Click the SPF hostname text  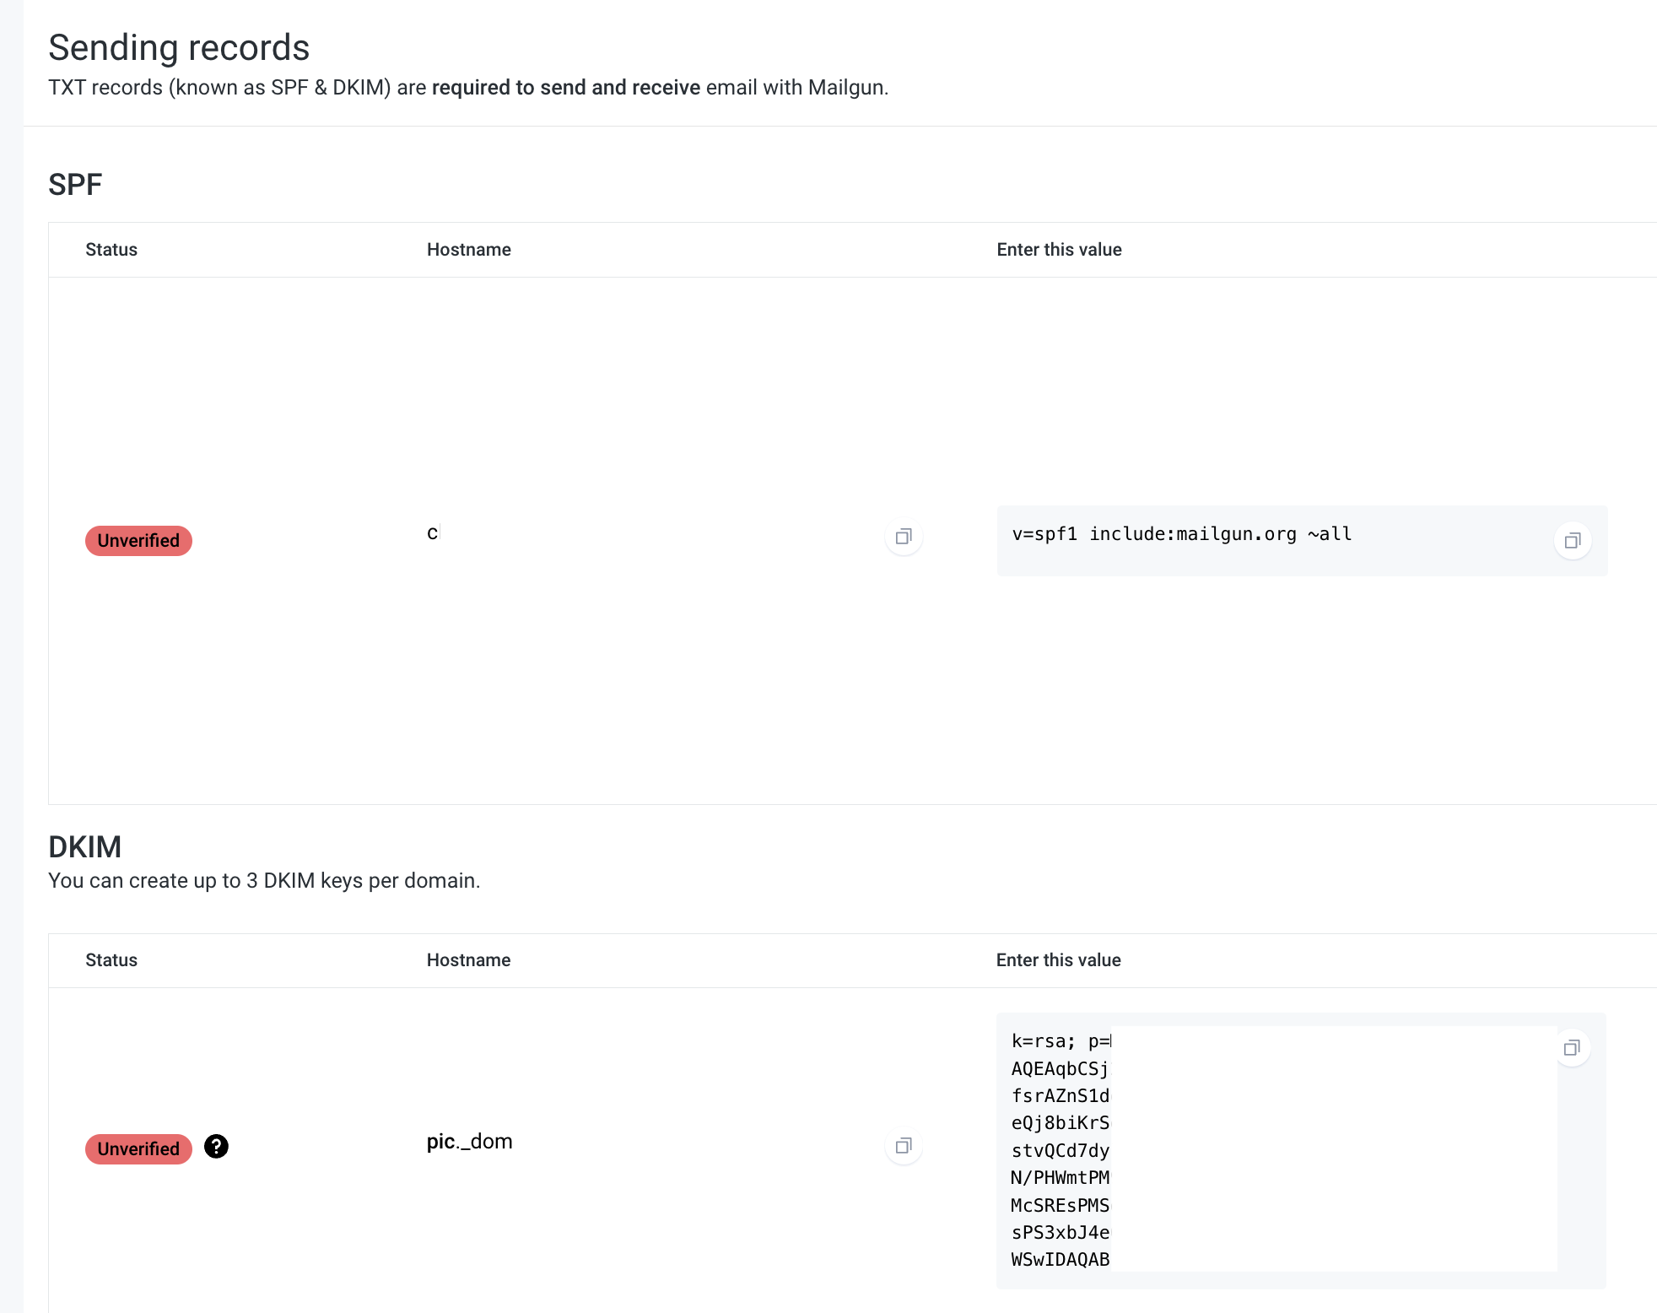(433, 533)
